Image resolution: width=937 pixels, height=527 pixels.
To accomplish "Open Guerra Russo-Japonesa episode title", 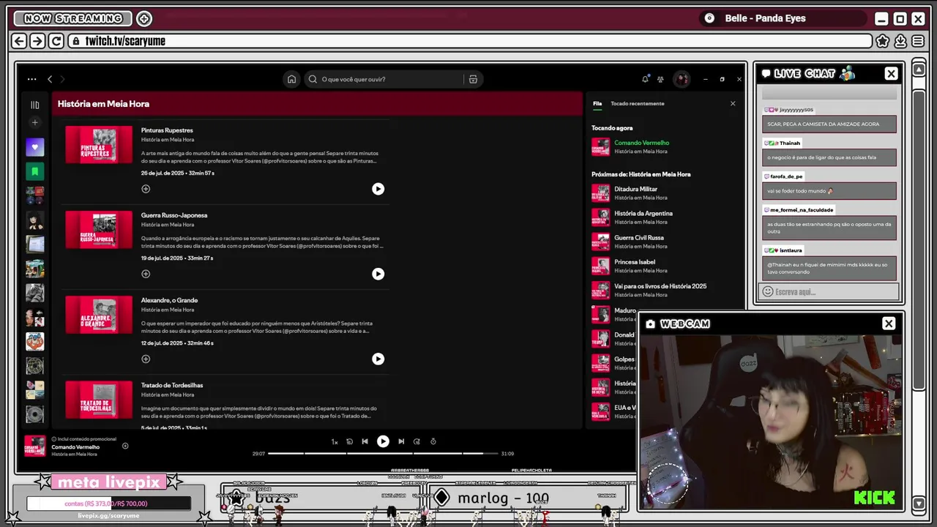I will click(174, 215).
